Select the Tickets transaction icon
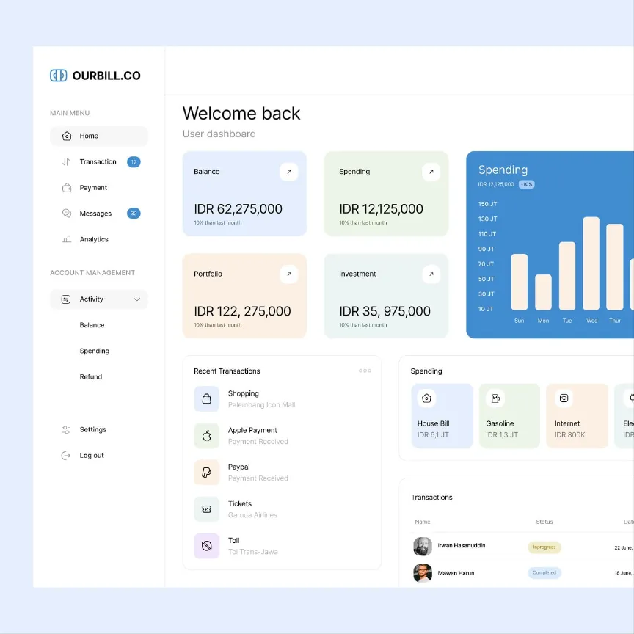 [207, 509]
